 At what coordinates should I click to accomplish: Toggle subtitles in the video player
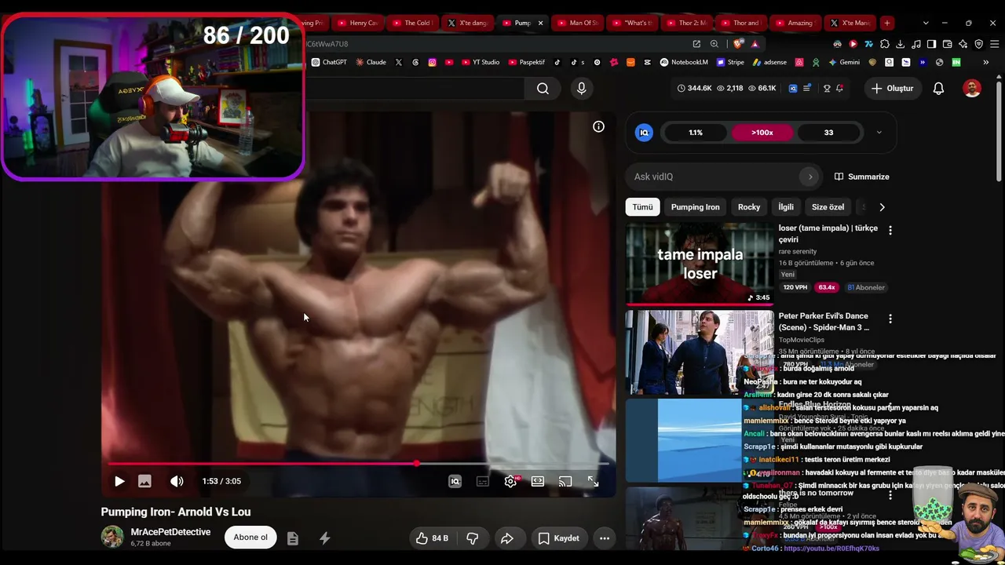click(x=483, y=481)
